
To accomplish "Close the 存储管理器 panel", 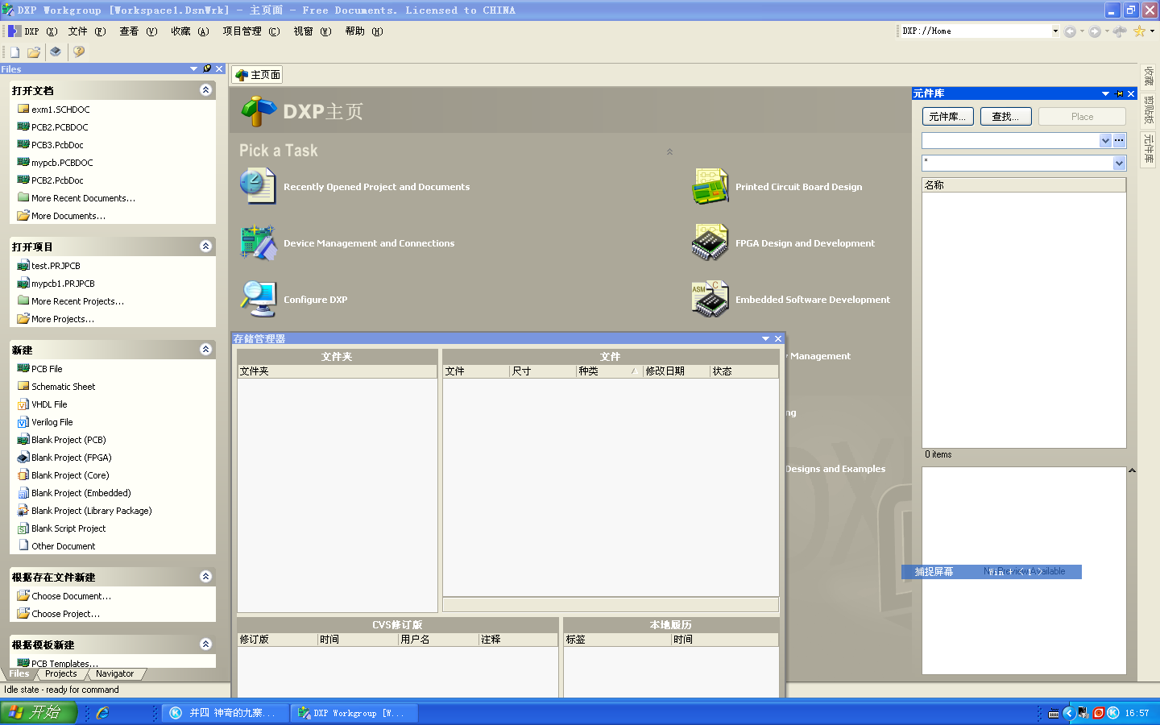I will tap(778, 338).
